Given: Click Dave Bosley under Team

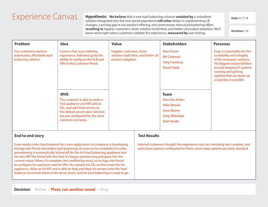Looking at the screenshot, I should (x=171, y=111).
